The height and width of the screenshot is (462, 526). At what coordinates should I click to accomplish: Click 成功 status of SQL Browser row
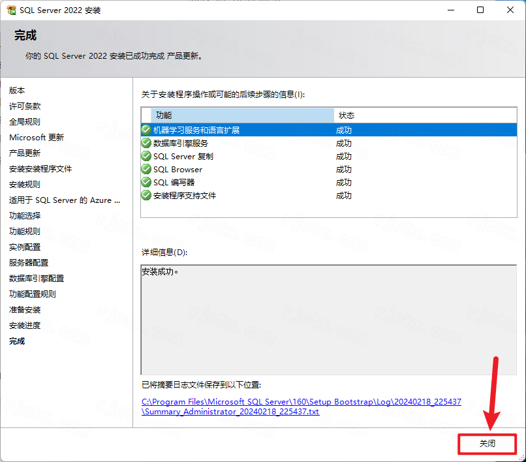click(x=344, y=170)
